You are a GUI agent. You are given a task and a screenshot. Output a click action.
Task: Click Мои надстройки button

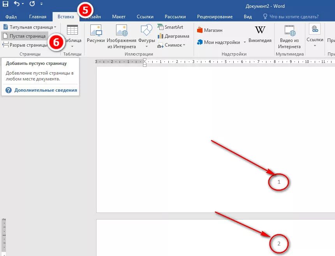[x=219, y=42]
